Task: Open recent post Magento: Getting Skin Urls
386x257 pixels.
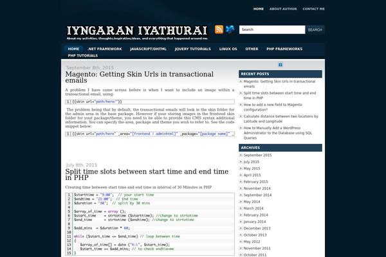Action: [x=279, y=84]
